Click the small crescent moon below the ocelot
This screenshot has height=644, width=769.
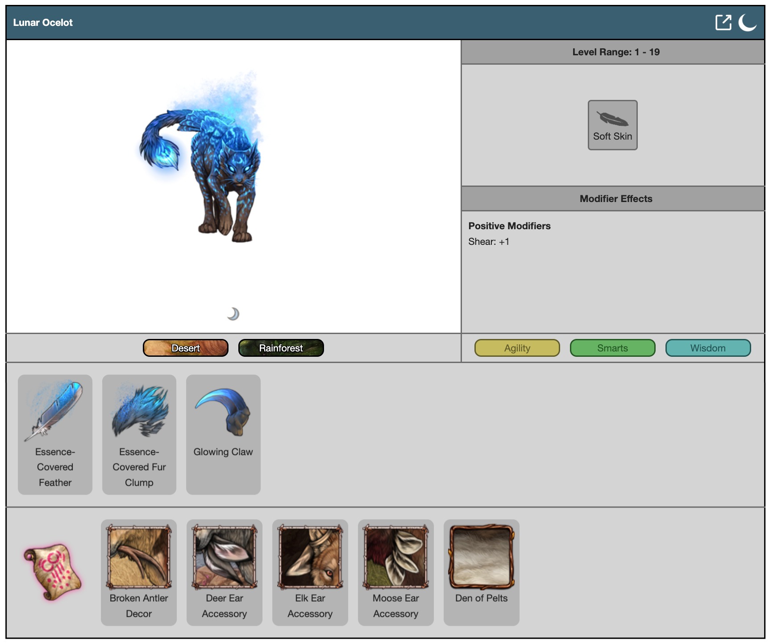pos(233,314)
